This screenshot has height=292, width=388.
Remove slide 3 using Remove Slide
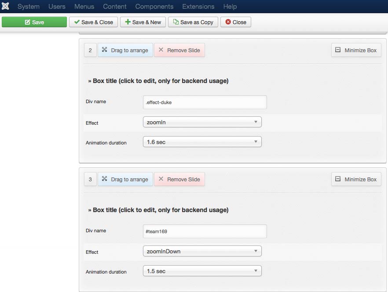click(x=179, y=179)
